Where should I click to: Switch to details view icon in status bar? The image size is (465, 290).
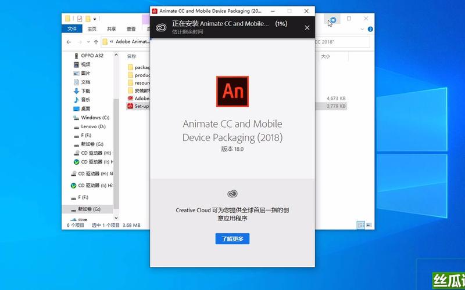pyautogui.click(x=361, y=225)
